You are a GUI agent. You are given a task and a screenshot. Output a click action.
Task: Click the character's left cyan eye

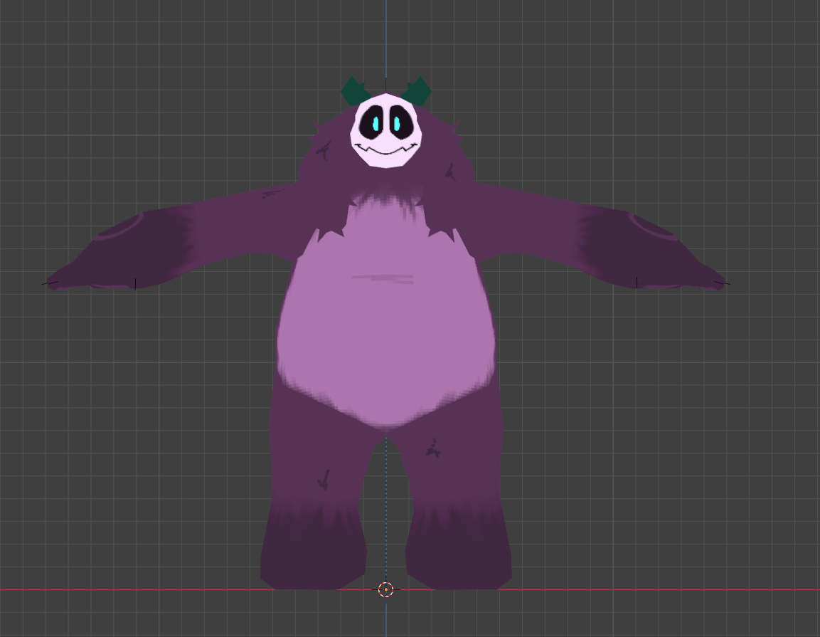[x=376, y=124]
